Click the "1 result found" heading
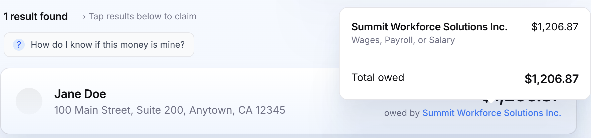 pos(36,16)
